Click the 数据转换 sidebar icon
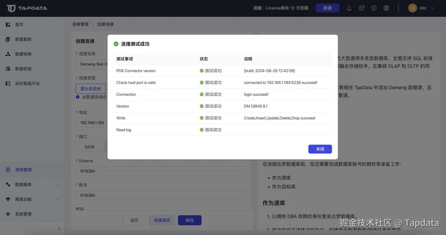The image size is (446, 235). pos(8,54)
